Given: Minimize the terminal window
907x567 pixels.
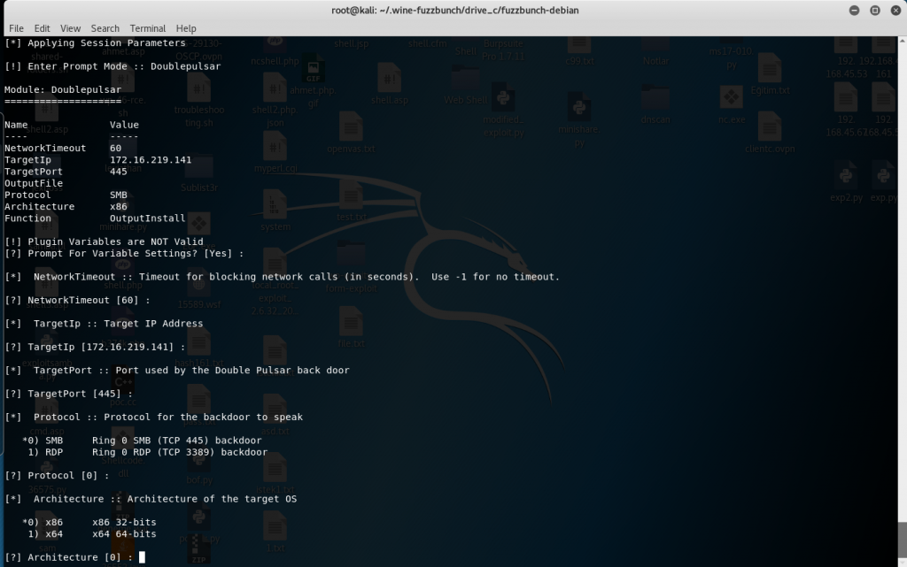Looking at the screenshot, I should [854, 10].
